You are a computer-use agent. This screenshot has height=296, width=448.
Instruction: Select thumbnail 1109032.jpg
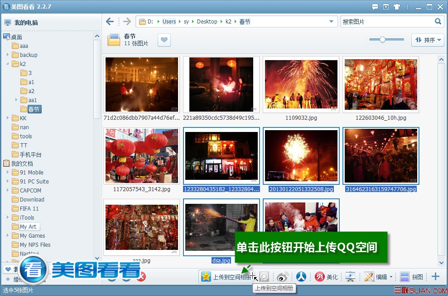click(x=301, y=85)
